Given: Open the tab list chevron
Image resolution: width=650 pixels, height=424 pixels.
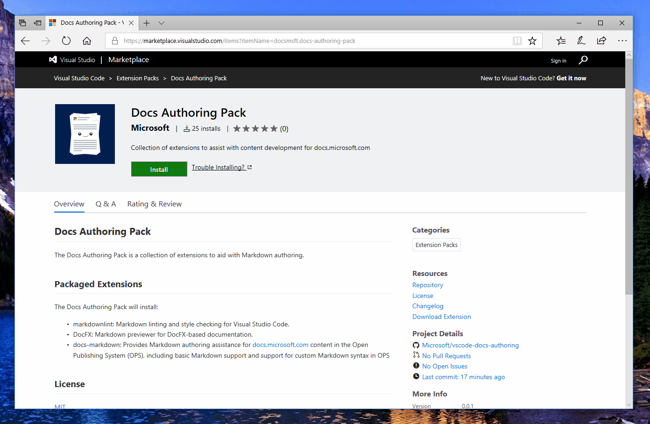Looking at the screenshot, I should pyautogui.click(x=162, y=22).
